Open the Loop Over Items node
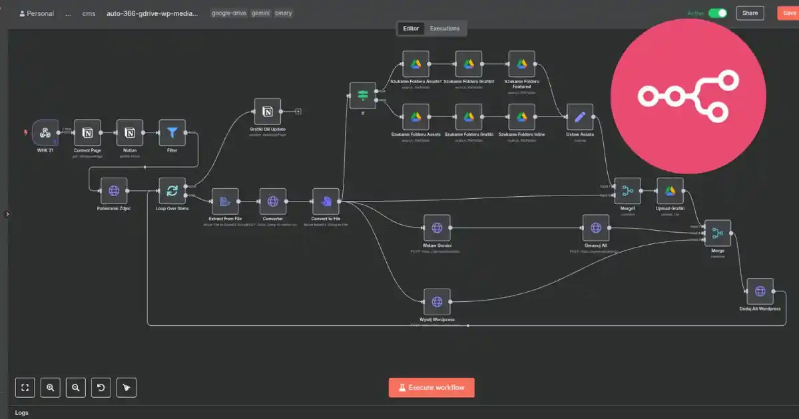Viewport: 799px width, 419px height. (x=172, y=191)
